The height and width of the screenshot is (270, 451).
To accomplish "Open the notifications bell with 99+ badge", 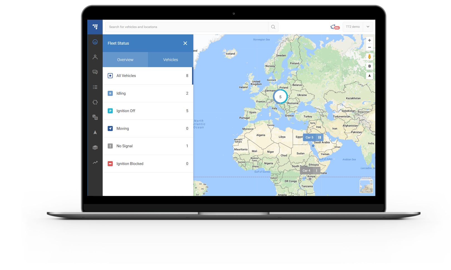I will point(334,27).
